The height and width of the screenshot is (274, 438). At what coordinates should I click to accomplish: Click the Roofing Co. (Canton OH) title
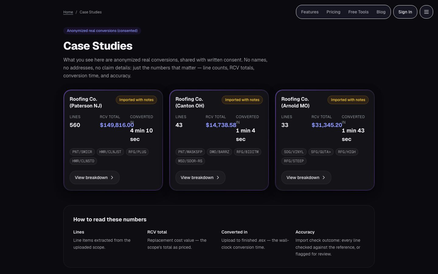coord(190,102)
